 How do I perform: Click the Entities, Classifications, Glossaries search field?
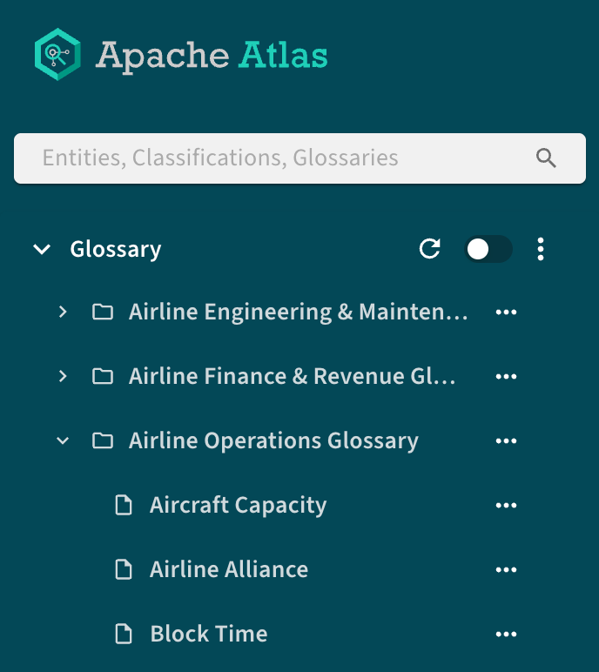[x=299, y=158]
